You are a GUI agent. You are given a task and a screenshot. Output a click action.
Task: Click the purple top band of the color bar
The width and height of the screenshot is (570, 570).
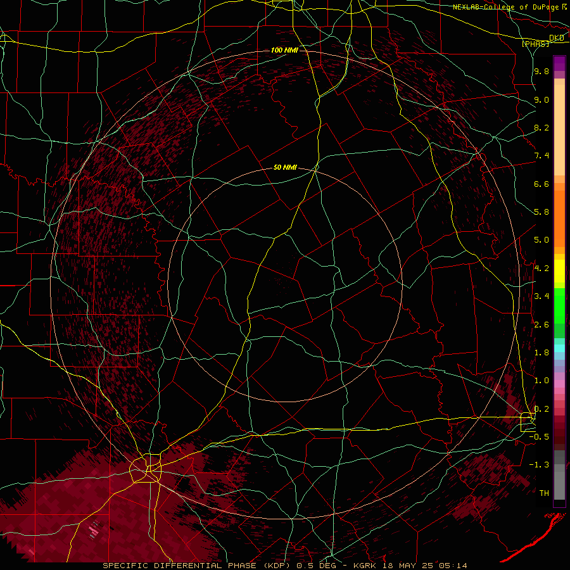(559, 63)
